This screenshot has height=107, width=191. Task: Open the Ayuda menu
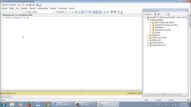[72, 8]
